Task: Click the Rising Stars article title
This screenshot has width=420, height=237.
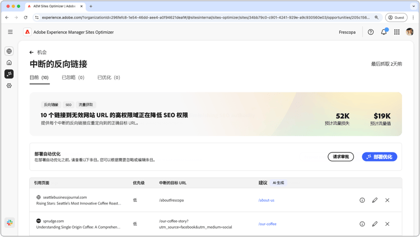Action: pyautogui.click(x=78, y=203)
